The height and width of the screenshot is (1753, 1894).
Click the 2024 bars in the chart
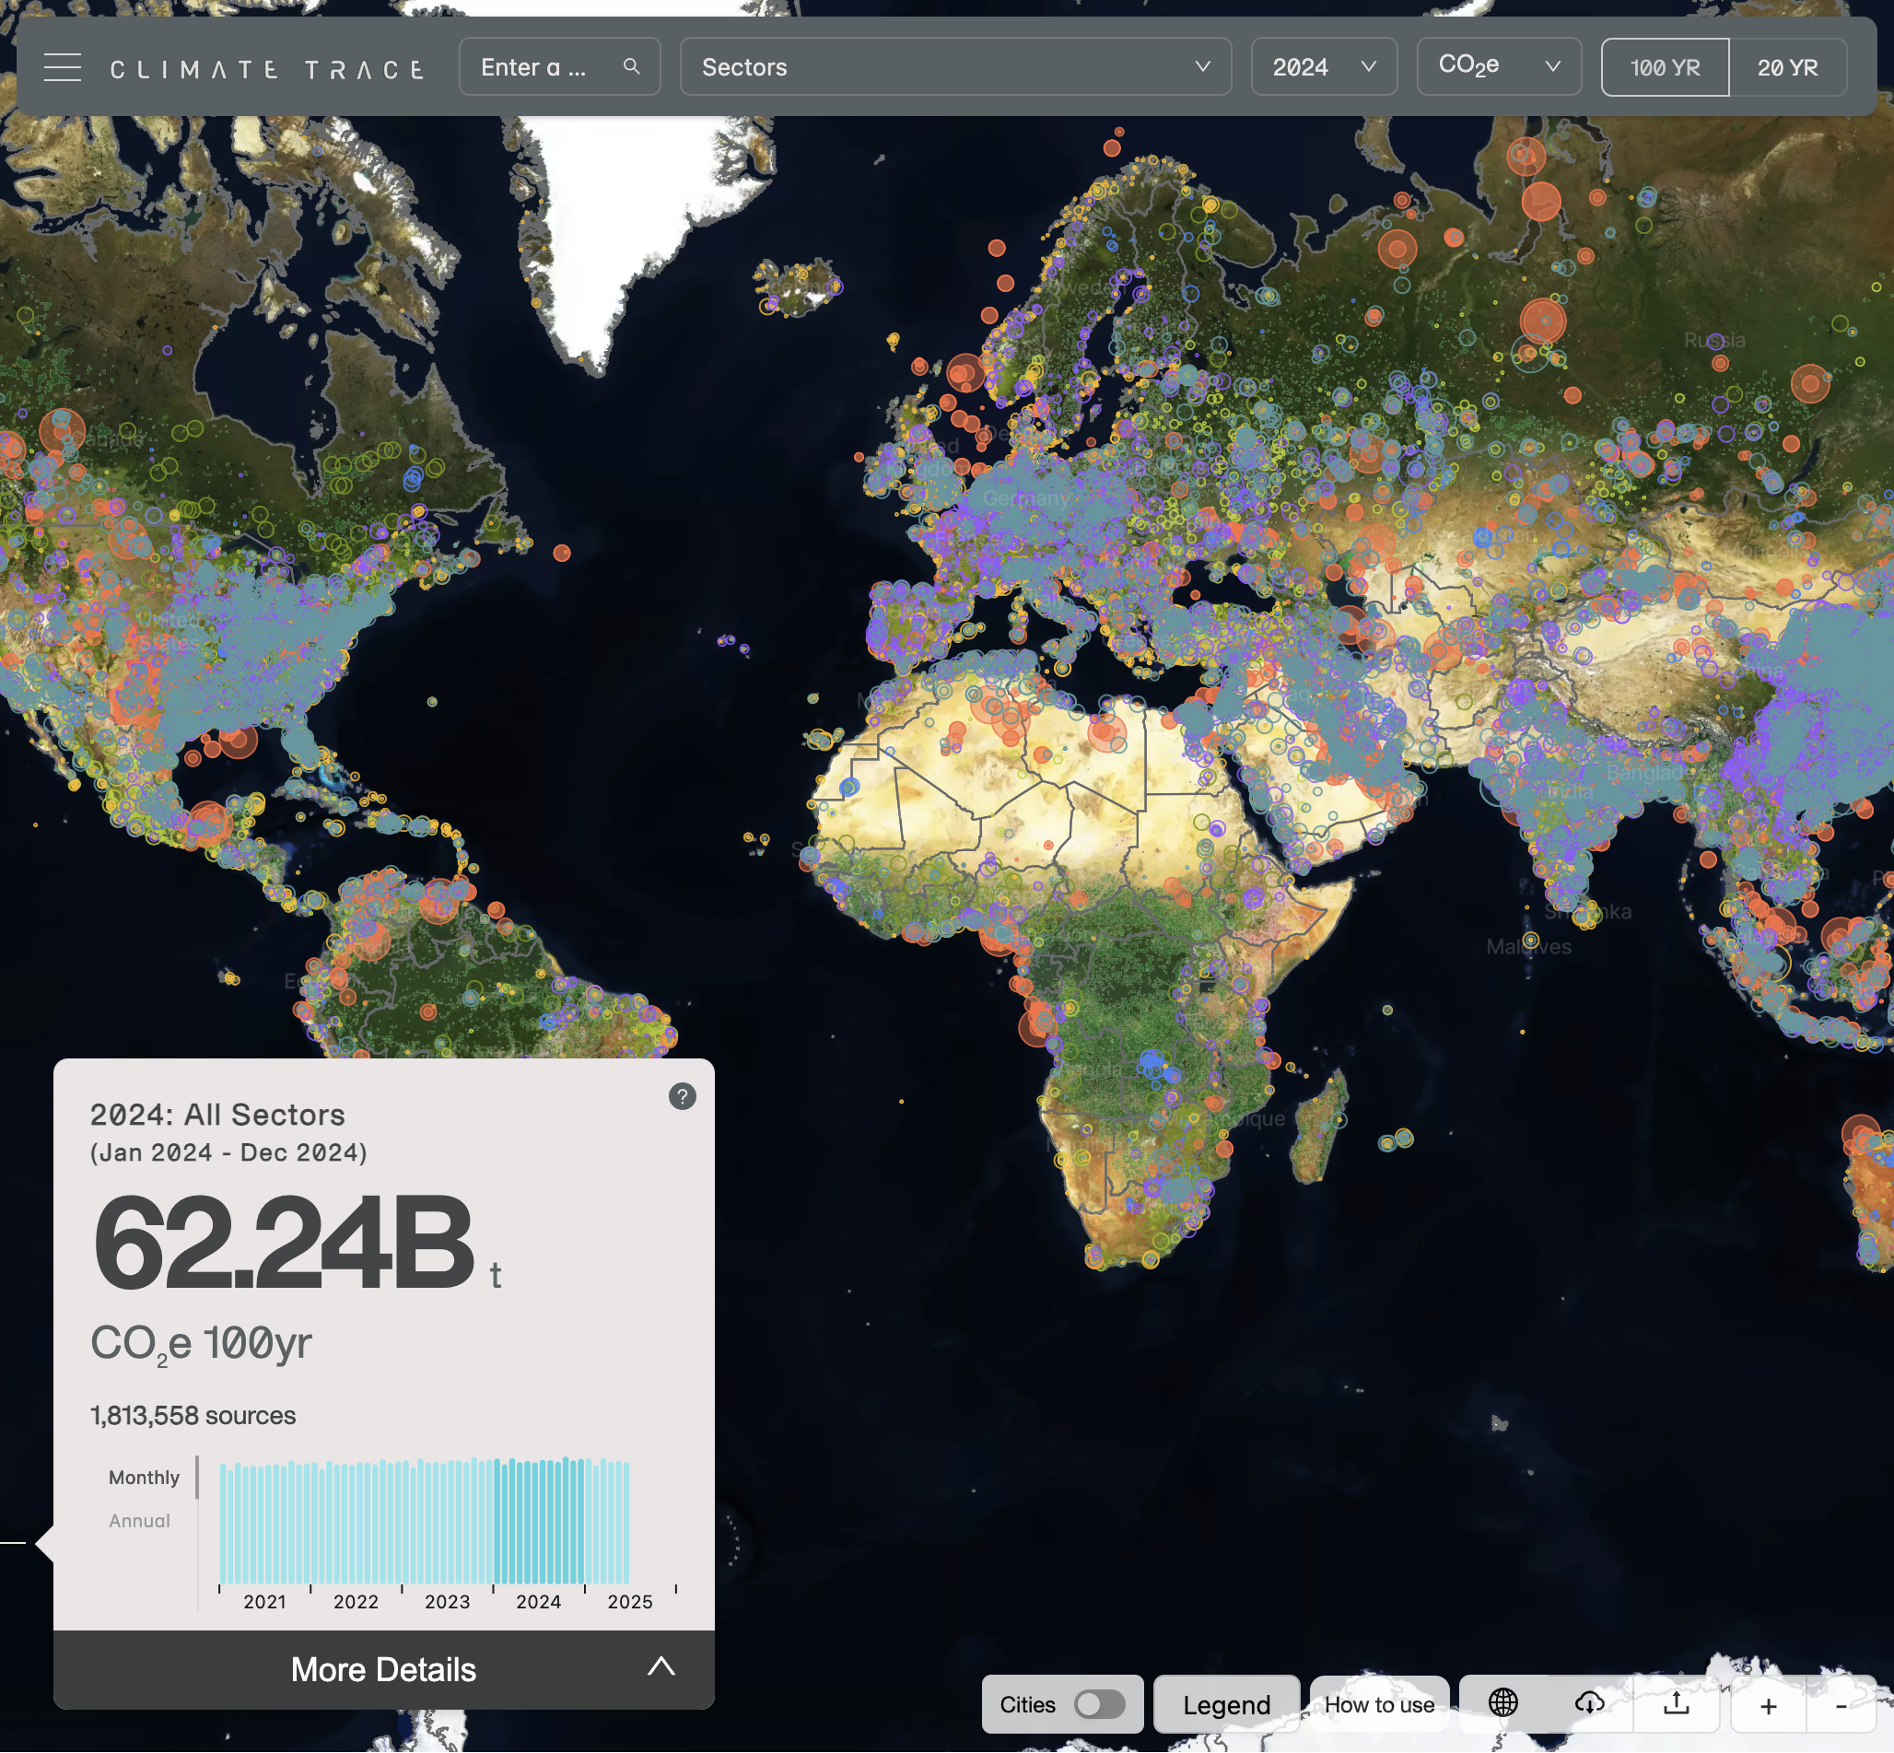[539, 1521]
